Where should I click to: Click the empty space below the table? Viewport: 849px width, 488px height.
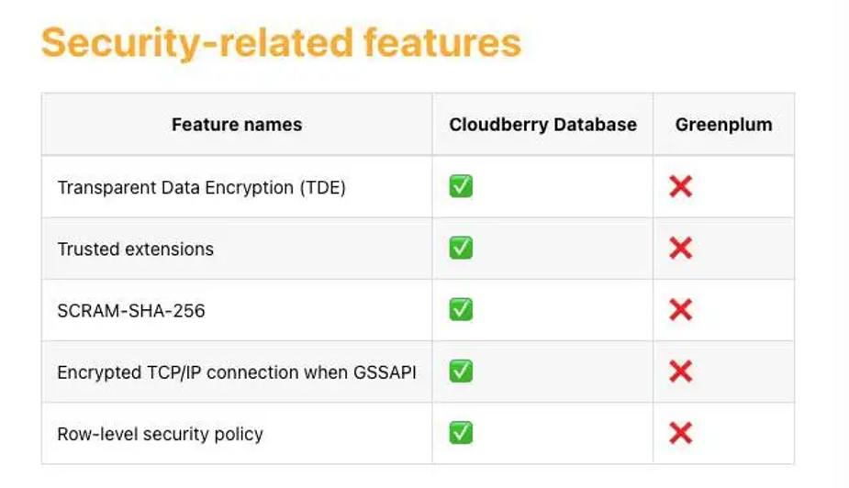[418, 476]
